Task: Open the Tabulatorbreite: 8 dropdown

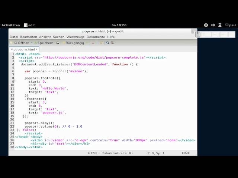Action: [118, 153]
